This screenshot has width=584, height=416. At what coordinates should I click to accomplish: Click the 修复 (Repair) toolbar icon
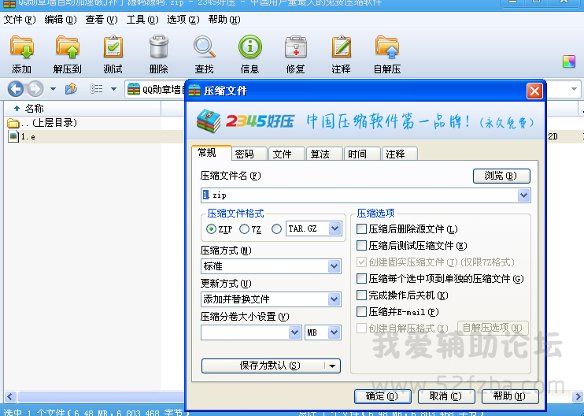(295, 49)
